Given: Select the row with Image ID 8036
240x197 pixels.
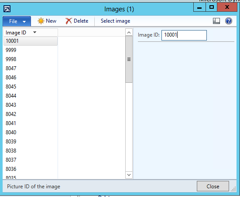Looking at the screenshot, I should (31, 169).
